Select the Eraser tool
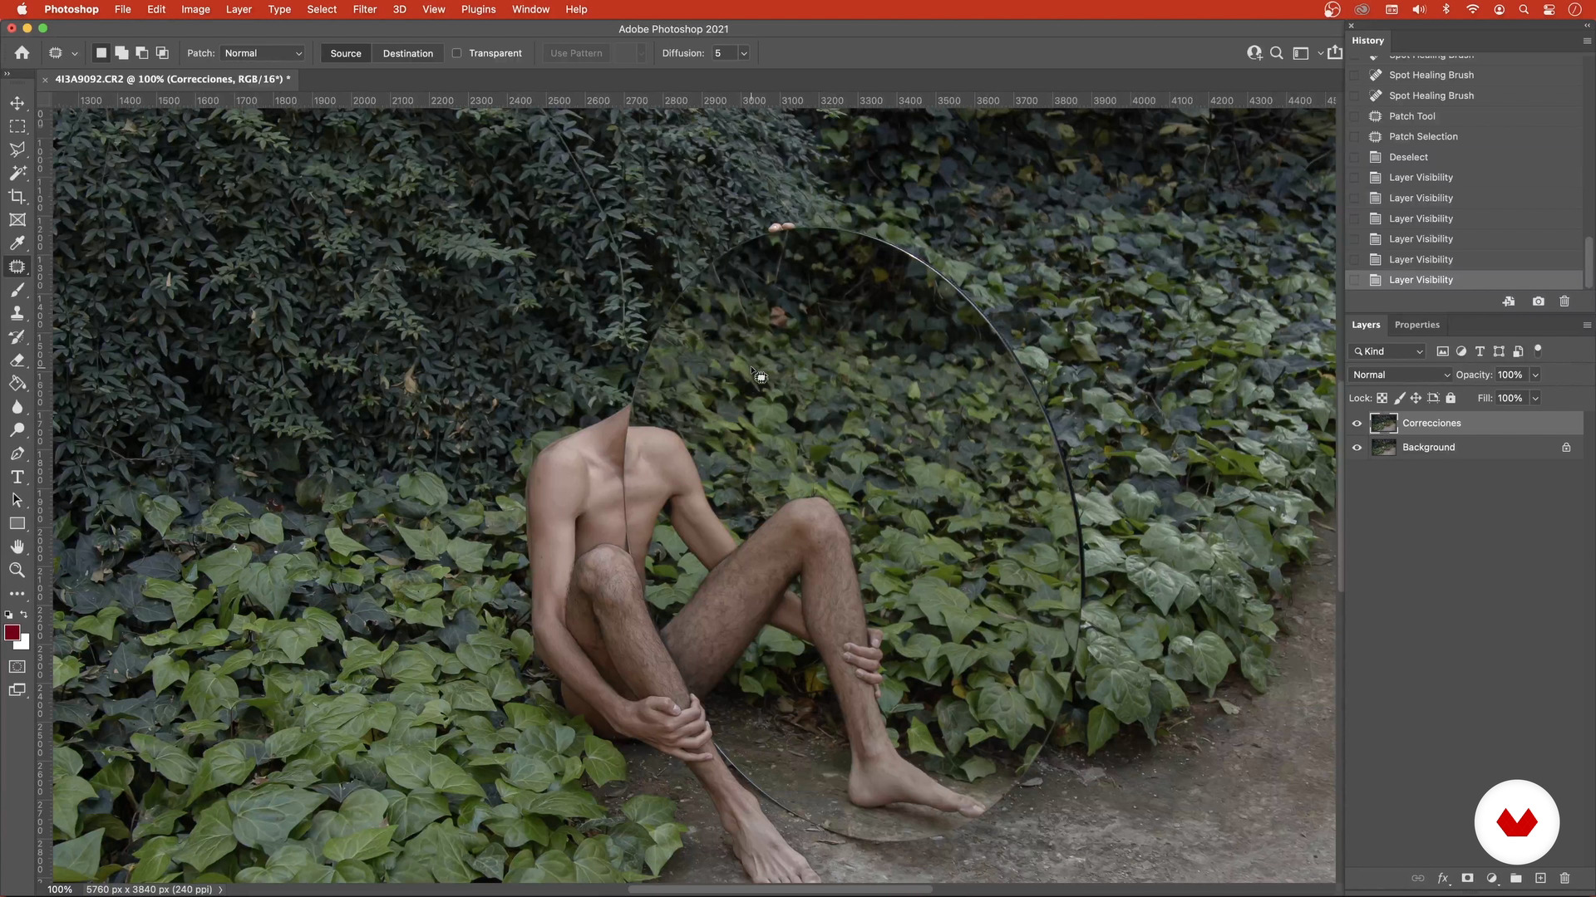The width and height of the screenshot is (1596, 897). click(x=17, y=360)
